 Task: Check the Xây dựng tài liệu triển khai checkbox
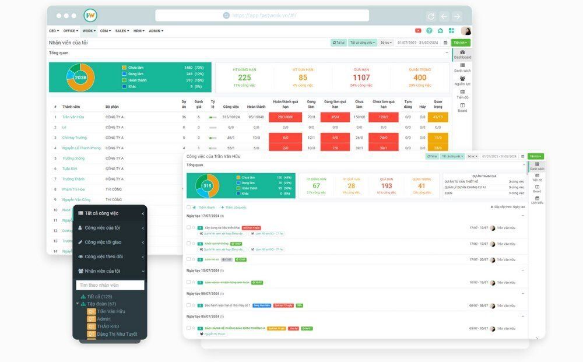click(x=188, y=227)
